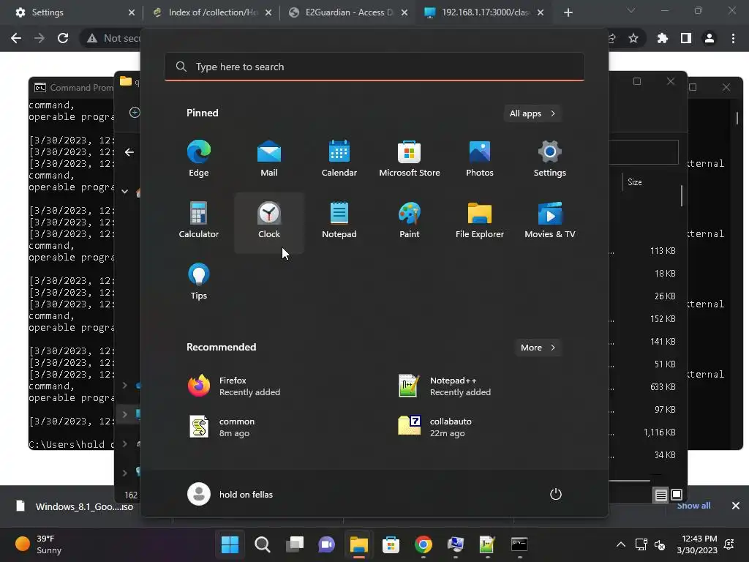Switch to the Settings browser tab

pos(75,12)
